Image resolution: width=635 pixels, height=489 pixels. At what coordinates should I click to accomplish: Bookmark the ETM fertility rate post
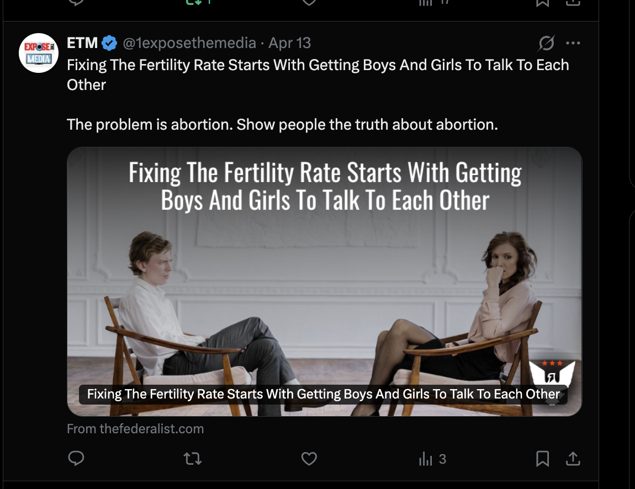point(543,458)
